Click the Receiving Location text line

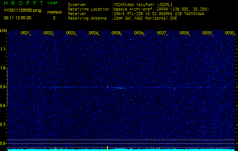(136, 9)
